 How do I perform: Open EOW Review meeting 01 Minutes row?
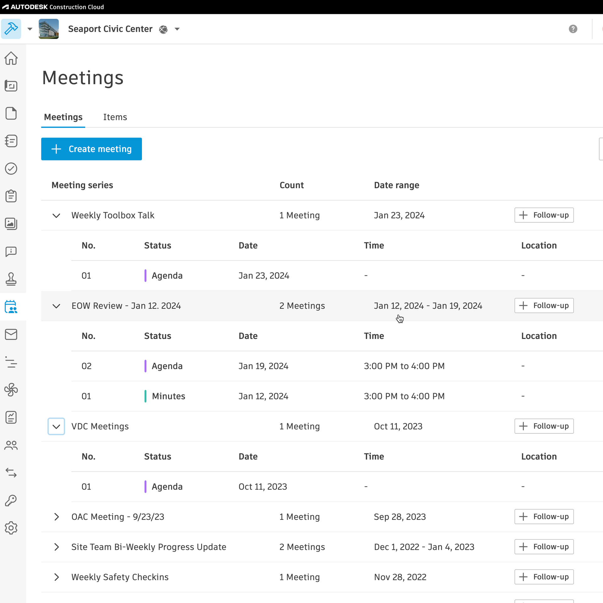click(337, 396)
